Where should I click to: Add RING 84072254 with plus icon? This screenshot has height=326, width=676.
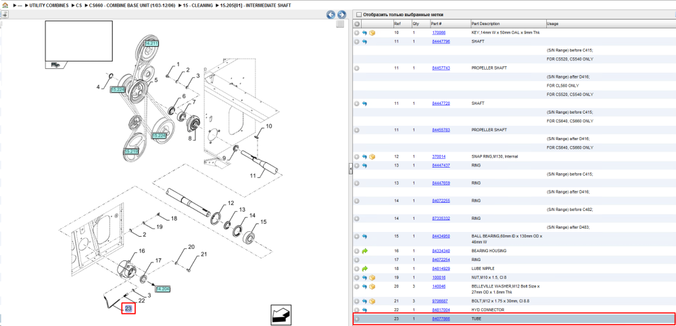pos(356,260)
